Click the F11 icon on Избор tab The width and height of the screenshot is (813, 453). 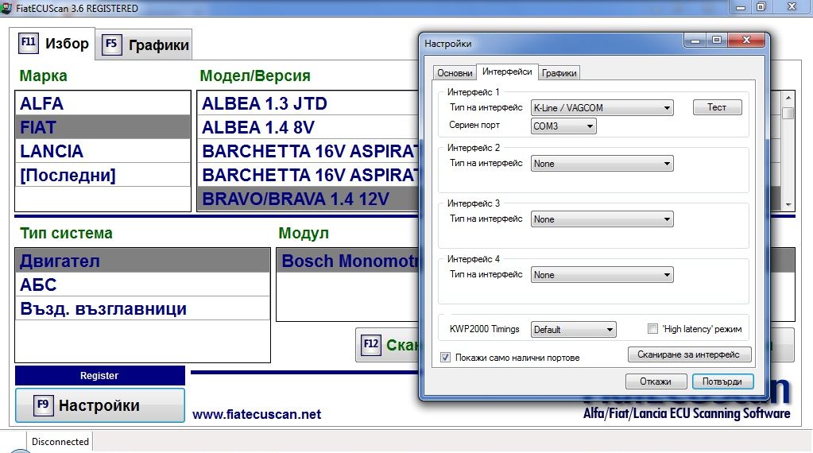click(29, 43)
